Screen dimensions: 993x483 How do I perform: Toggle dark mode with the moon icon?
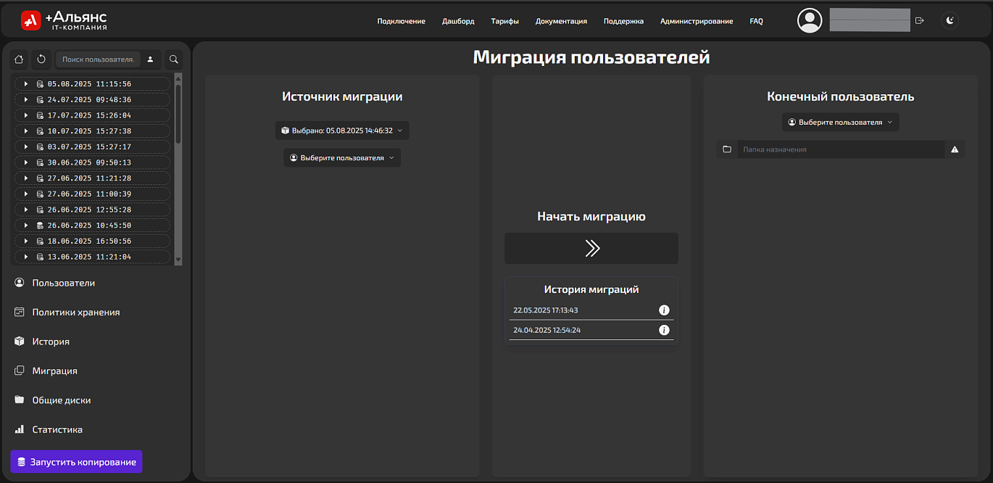point(950,20)
